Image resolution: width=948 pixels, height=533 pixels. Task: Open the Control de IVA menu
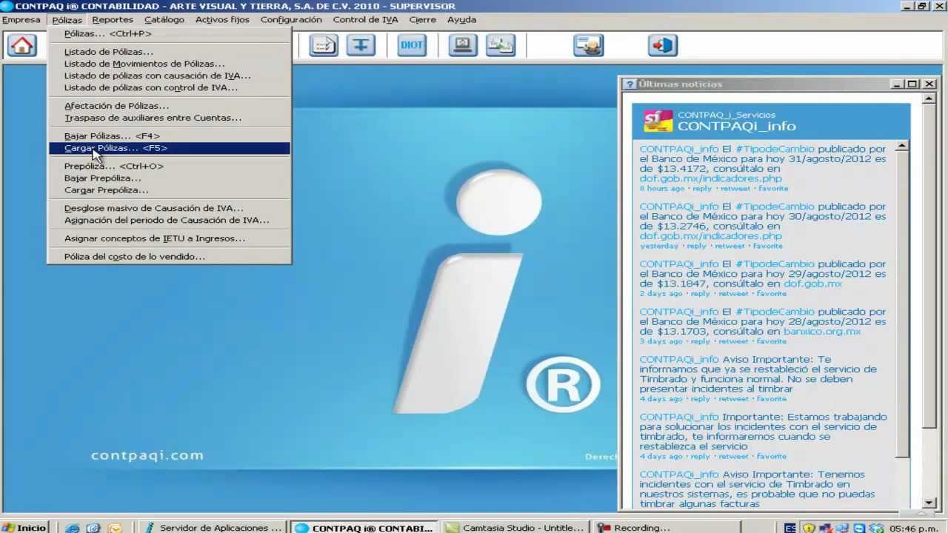(365, 19)
